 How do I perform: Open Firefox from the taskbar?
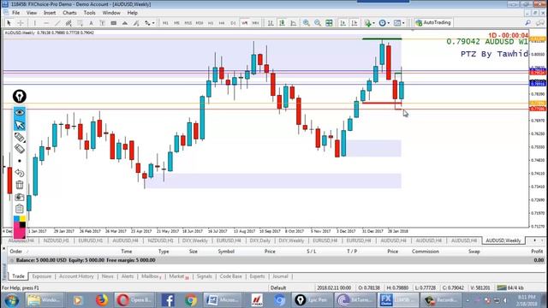(102, 300)
